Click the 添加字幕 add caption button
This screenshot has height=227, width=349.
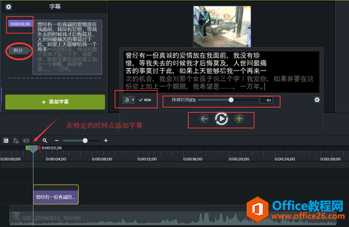click(x=55, y=102)
